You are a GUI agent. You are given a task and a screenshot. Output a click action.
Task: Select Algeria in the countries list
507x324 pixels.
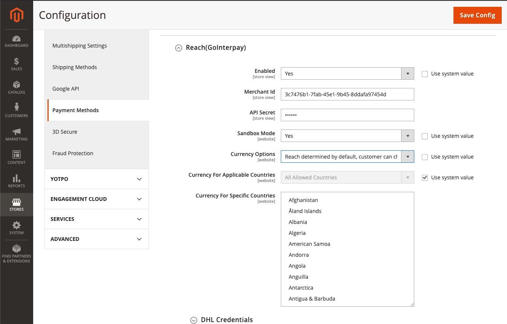347,233
